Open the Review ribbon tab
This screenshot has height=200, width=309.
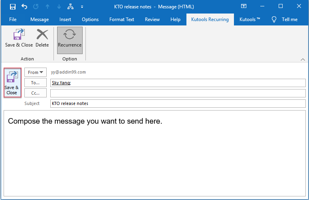pyautogui.click(x=153, y=19)
